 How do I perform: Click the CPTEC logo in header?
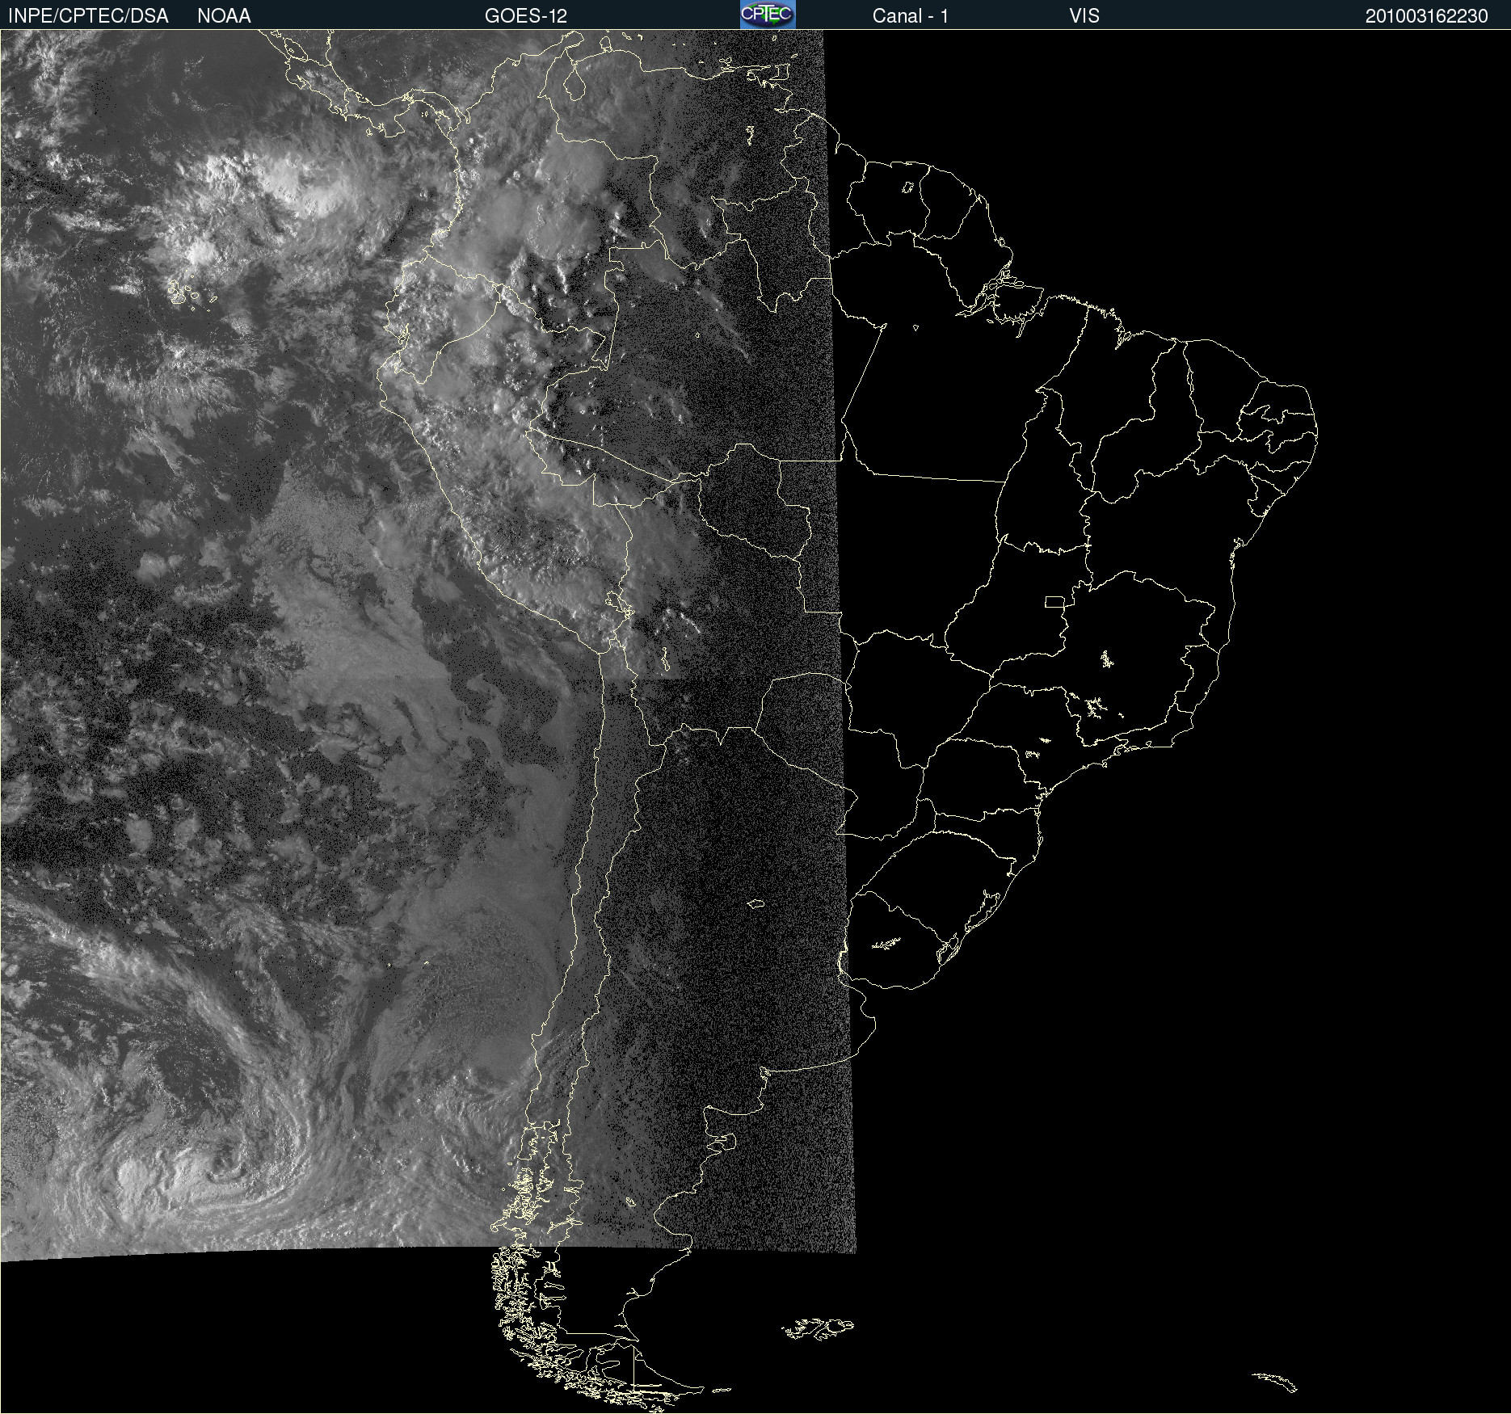point(768,15)
